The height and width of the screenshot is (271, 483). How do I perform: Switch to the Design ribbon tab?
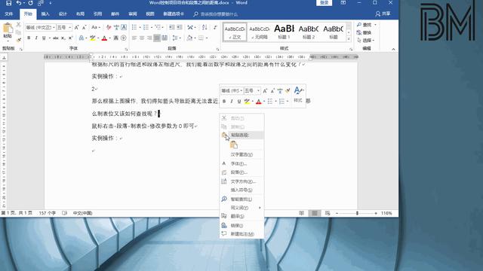[x=63, y=14]
